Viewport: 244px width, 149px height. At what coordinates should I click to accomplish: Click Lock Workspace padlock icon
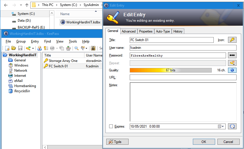93,48
